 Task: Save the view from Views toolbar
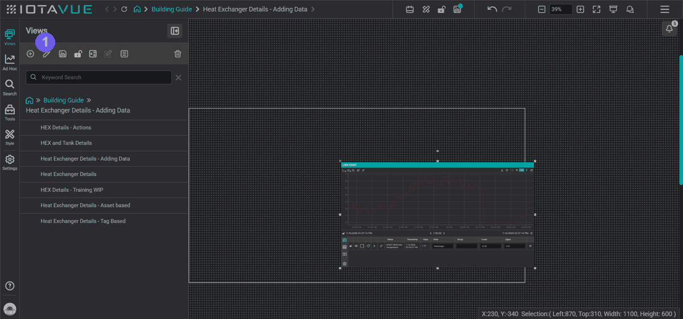63,54
